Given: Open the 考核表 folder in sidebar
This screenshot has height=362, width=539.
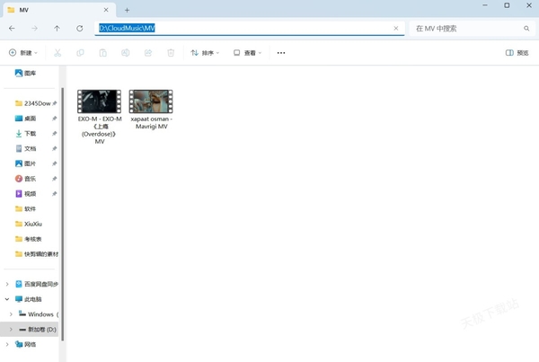Looking at the screenshot, I should (29, 239).
